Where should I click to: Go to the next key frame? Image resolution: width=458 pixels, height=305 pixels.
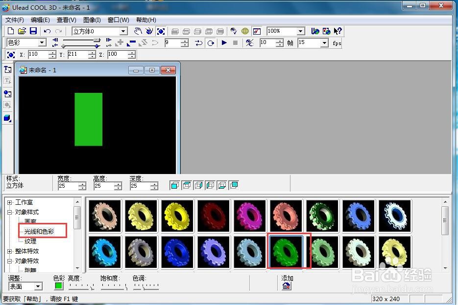[x=109, y=40]
